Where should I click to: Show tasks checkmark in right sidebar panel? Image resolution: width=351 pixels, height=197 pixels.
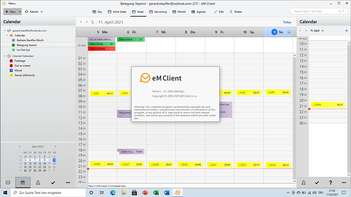pyautogui.click(x=317, y=183)
